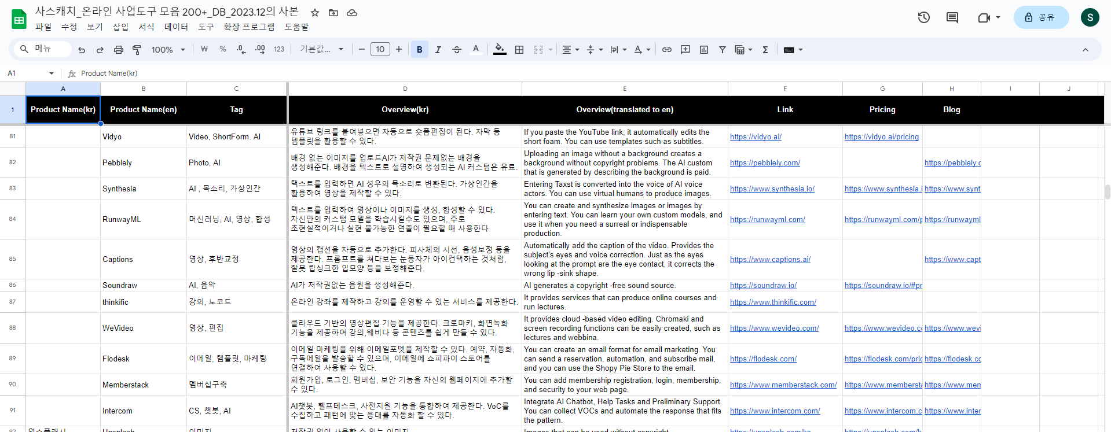Image resolution: width=1111 pixels, height=432 pixels.
Task: Decrease decimal places
Action: coord(241,50)
